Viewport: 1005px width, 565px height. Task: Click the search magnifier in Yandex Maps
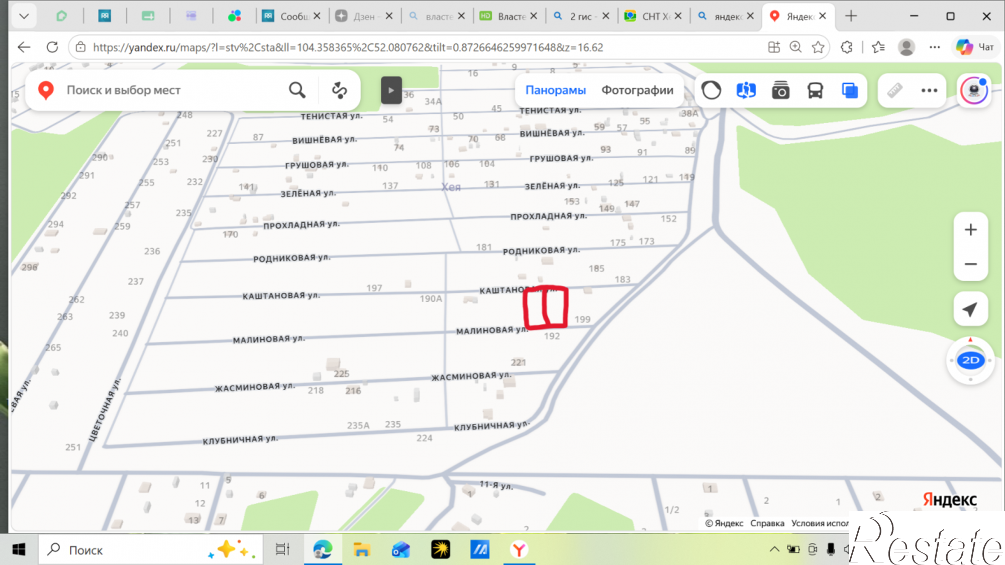297,90
